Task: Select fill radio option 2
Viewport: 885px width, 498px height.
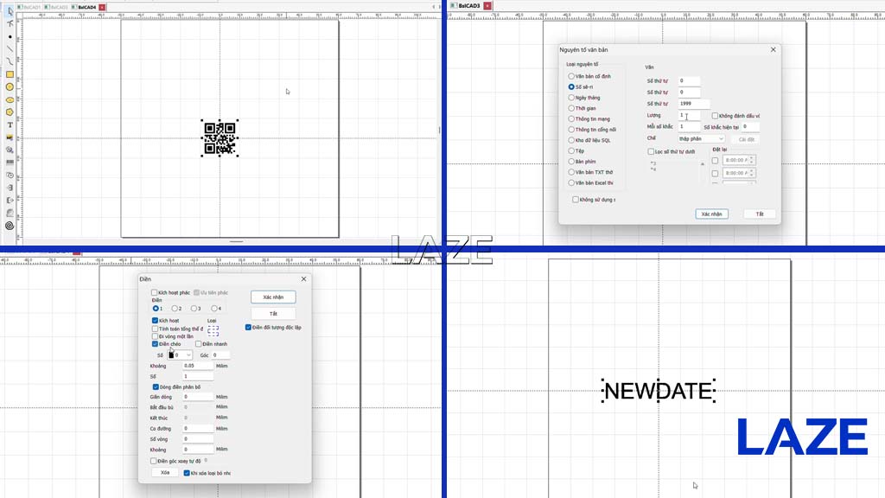Action: coord(175,309)
